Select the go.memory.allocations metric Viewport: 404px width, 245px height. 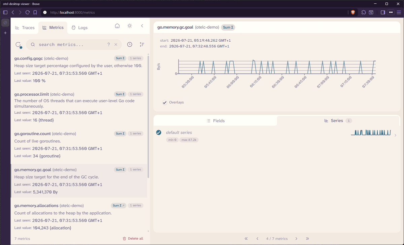[79, 216]
